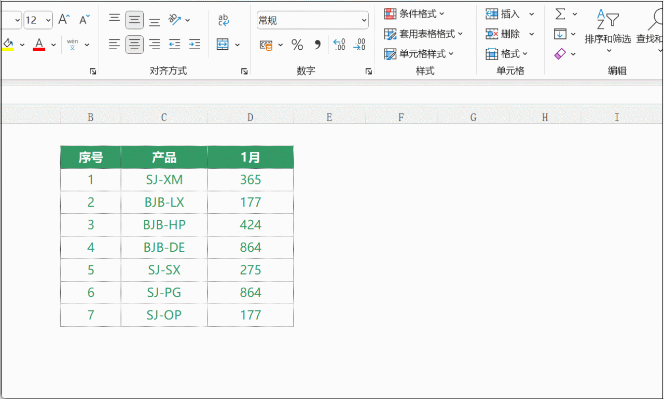Open the number format 常规 combo box
Screen dimensions: 664x399
(313, 20)
